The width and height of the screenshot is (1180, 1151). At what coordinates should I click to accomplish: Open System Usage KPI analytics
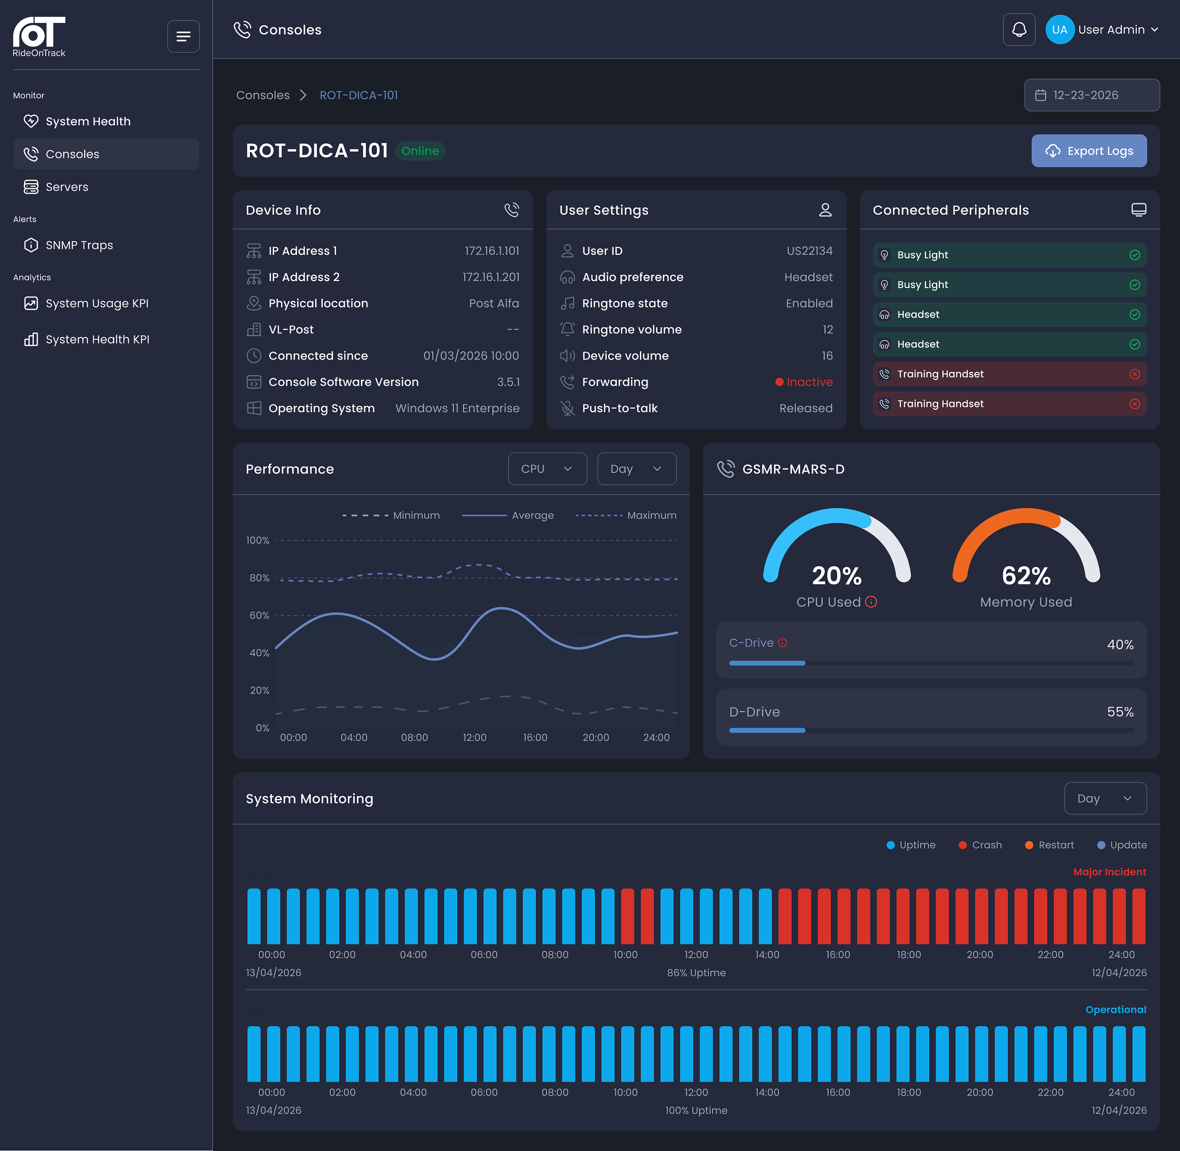click(x=106, y=303)
